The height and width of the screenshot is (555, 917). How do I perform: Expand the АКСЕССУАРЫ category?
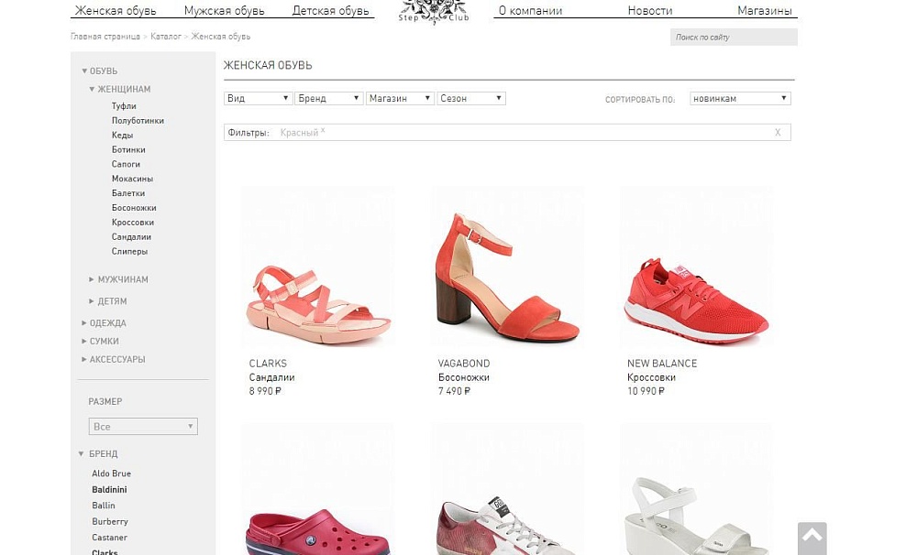point(84,359)
